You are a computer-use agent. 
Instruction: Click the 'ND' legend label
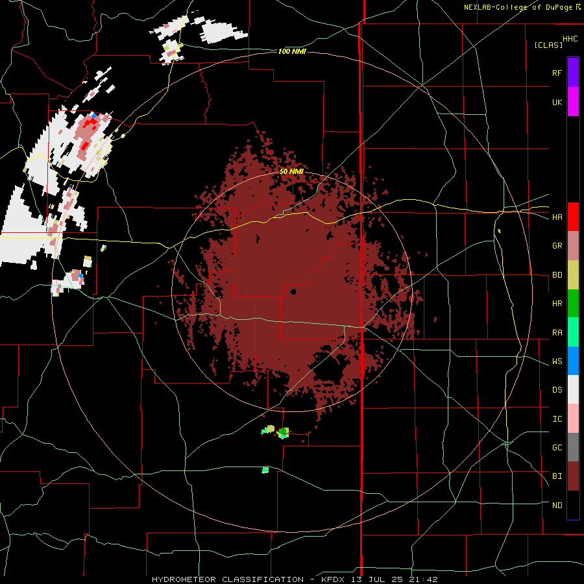557,505
